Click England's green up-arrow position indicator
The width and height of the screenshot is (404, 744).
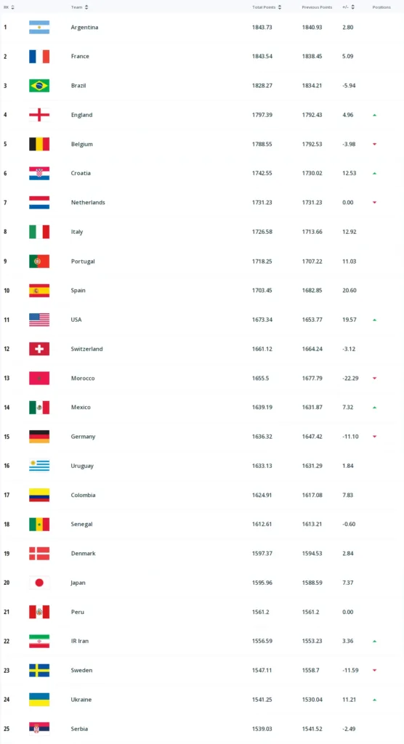tap(374, 115)
